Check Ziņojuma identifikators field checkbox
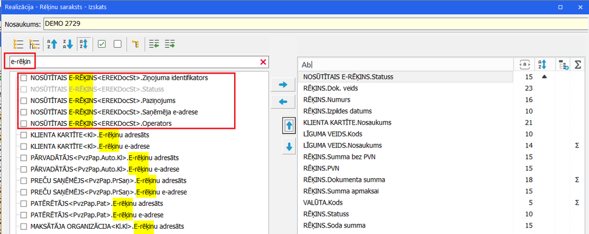Image resolution: width=589 pixels, height=234 pixels. pos(24,78)
